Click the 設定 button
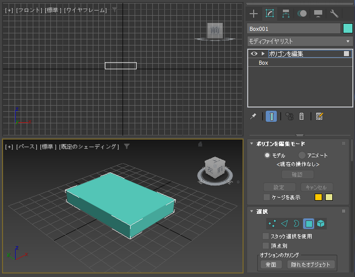 [279, 187]
